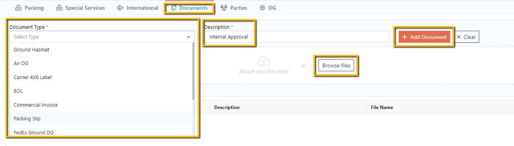Go to the Parties tab
Image resolution: width=514 pixels, height=146 pixels.
click(234, 8)
